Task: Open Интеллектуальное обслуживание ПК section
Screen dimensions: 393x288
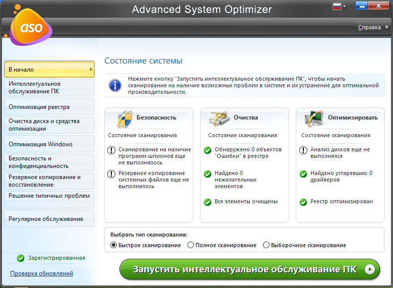Action: click(x=49, y=88)
